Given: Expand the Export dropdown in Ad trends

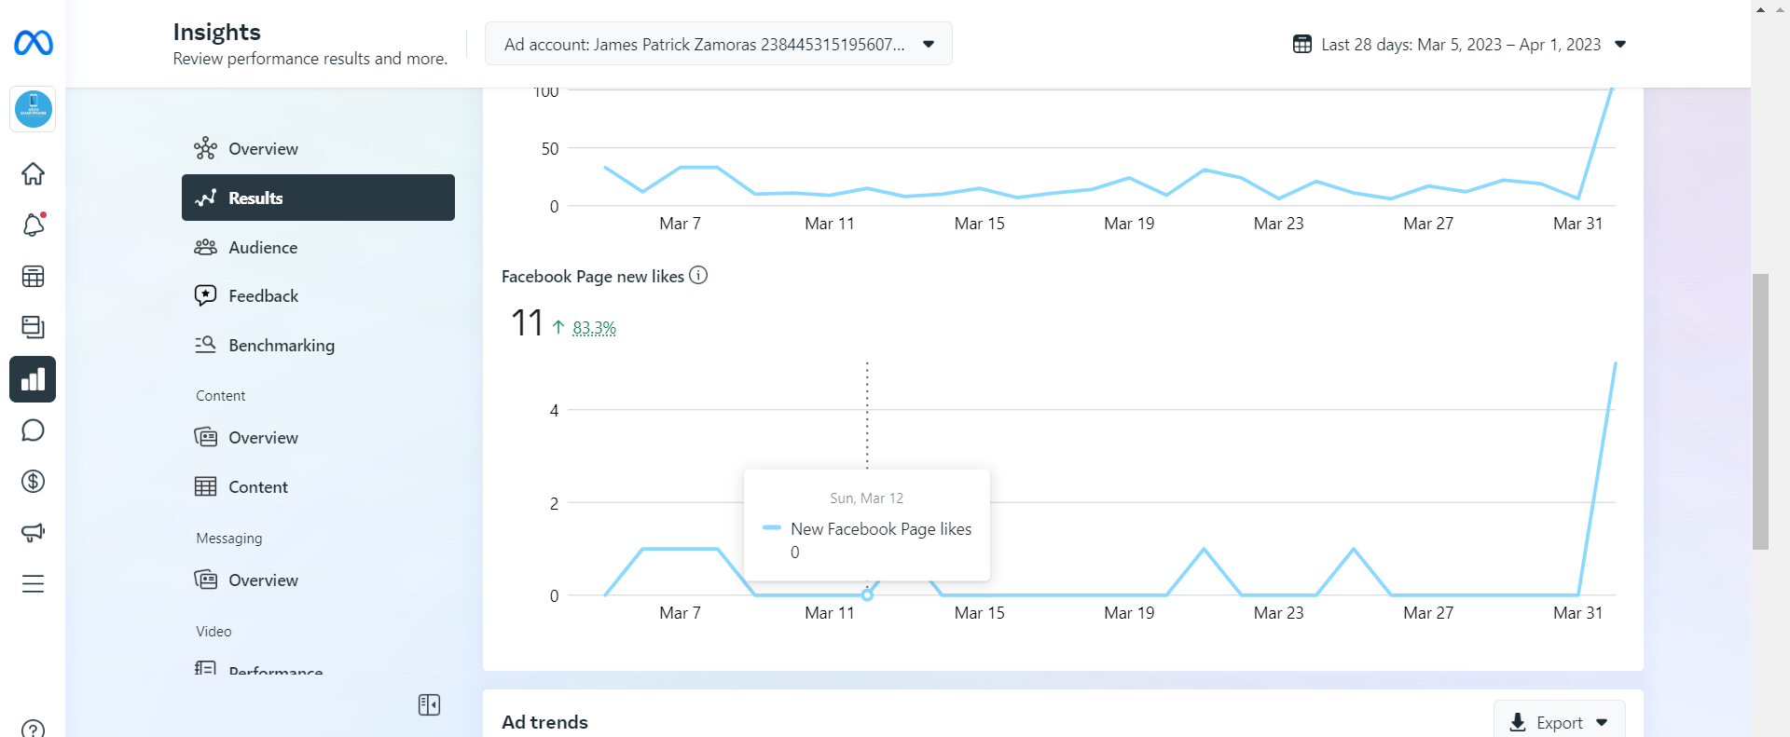Looking at the screenshot, I should [1560, 722].
